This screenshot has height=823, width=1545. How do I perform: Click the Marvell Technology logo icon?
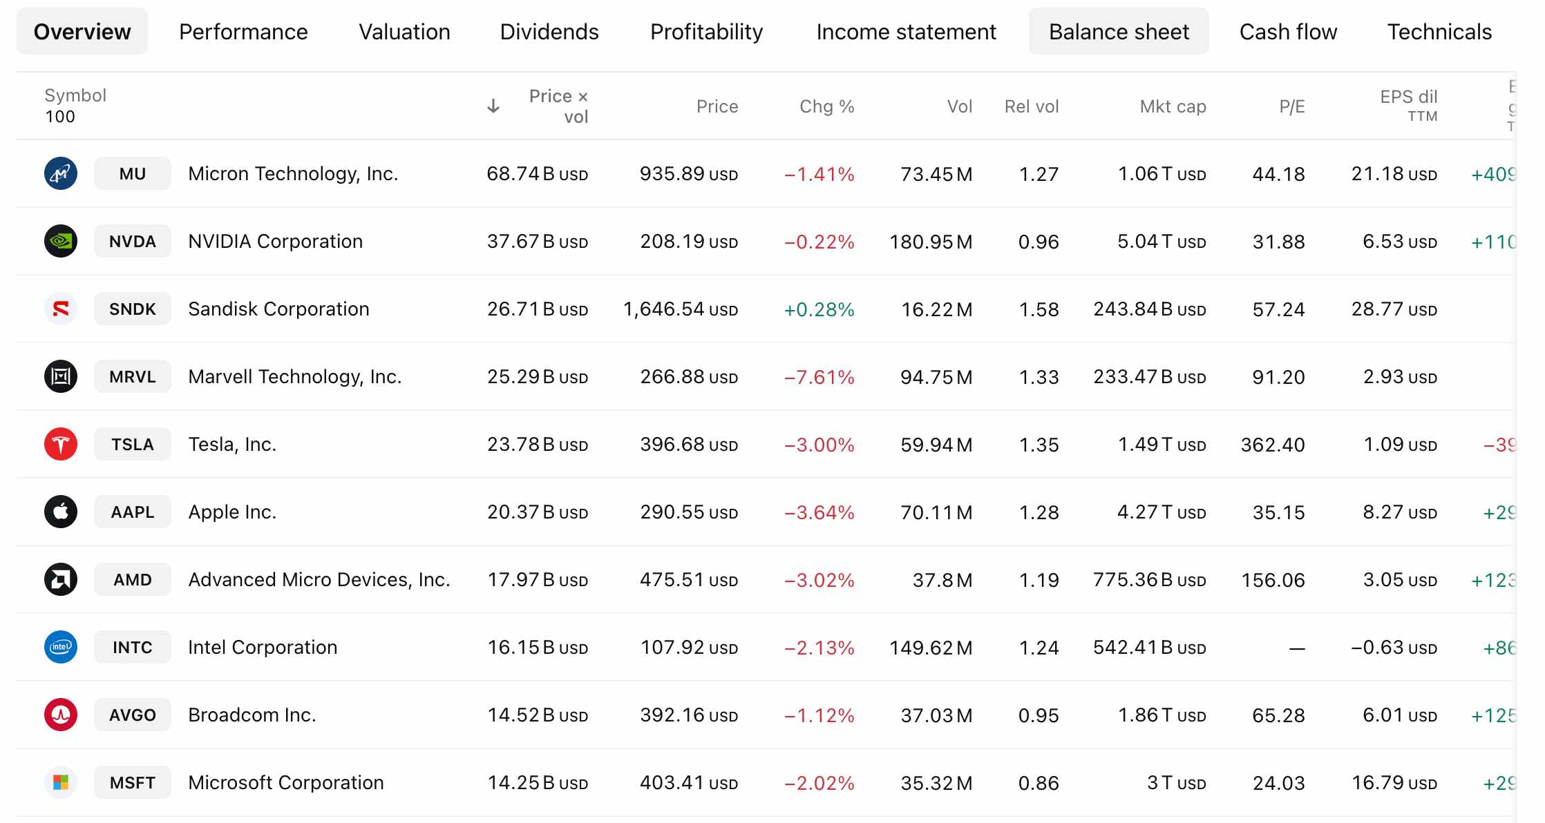tap(61, 376)
